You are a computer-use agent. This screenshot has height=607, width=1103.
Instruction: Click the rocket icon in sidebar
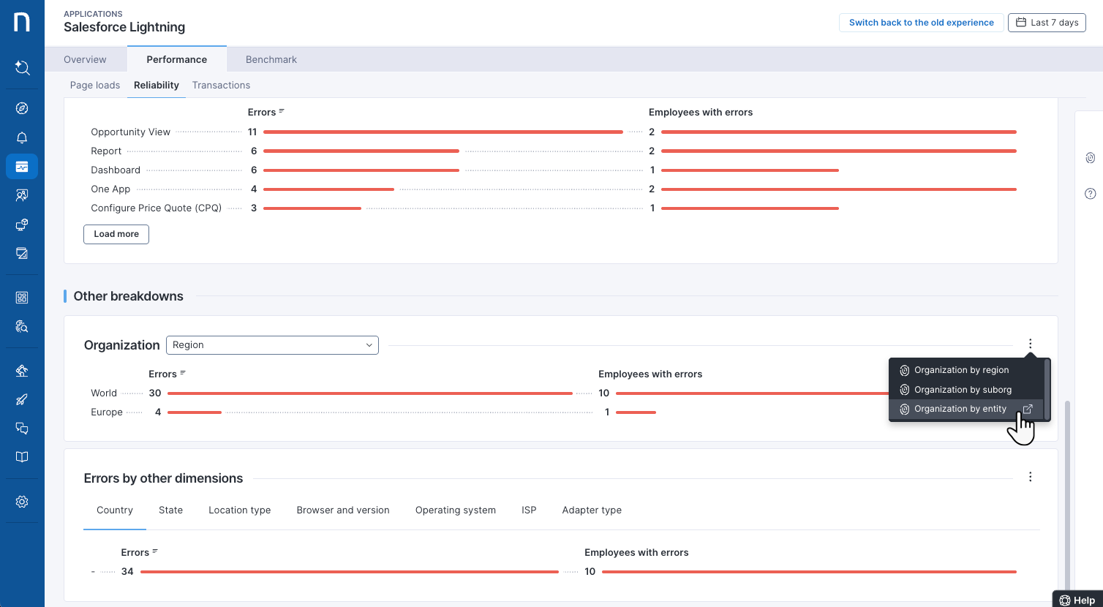pyautogui.click(x=22, y=399)
